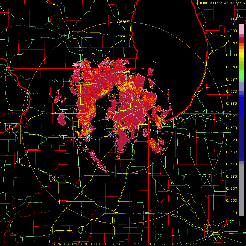Screen dimensions: 246x246
Task: Click the 0.627 legend value
Action: tap(232, 116)
